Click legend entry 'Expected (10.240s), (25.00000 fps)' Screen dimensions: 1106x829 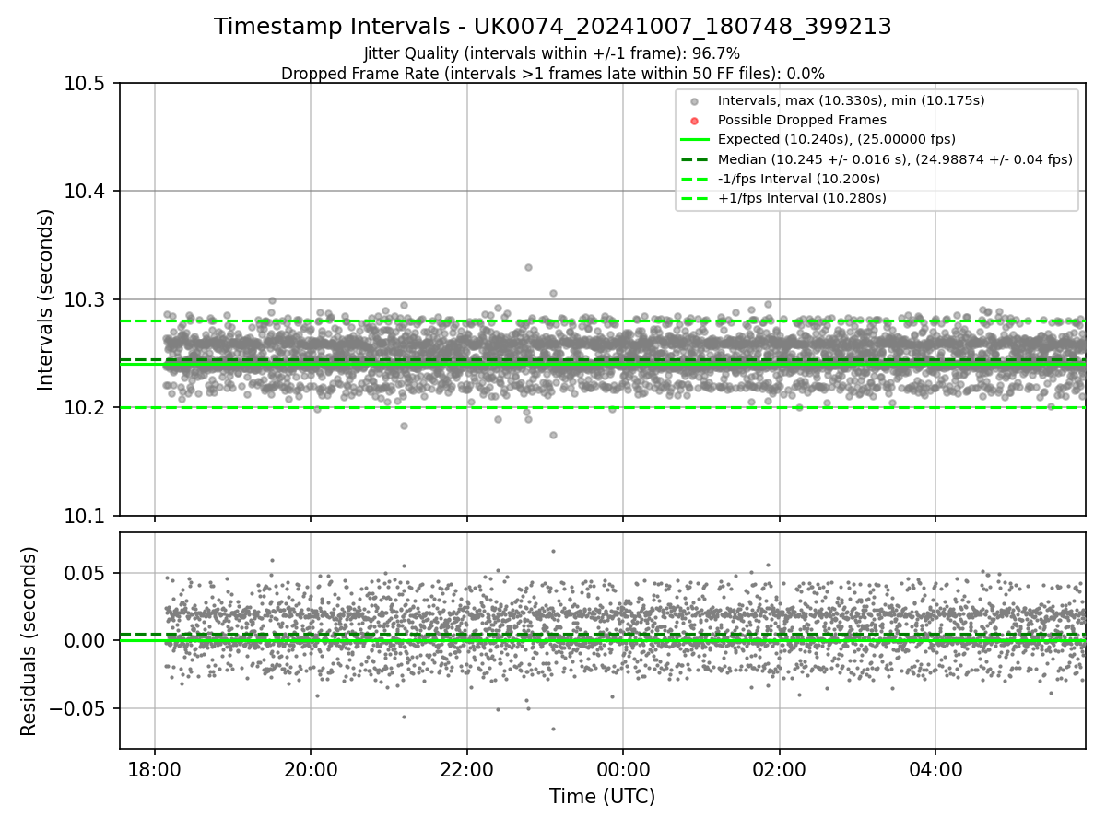(837, 139)
